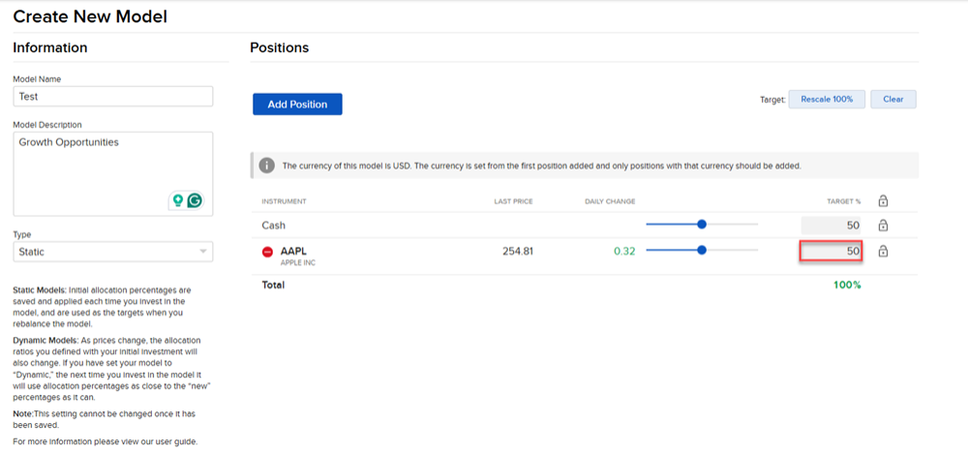The image size is (969, 455).
Task: Click the Positions section heading
Action: coord(280,47)
